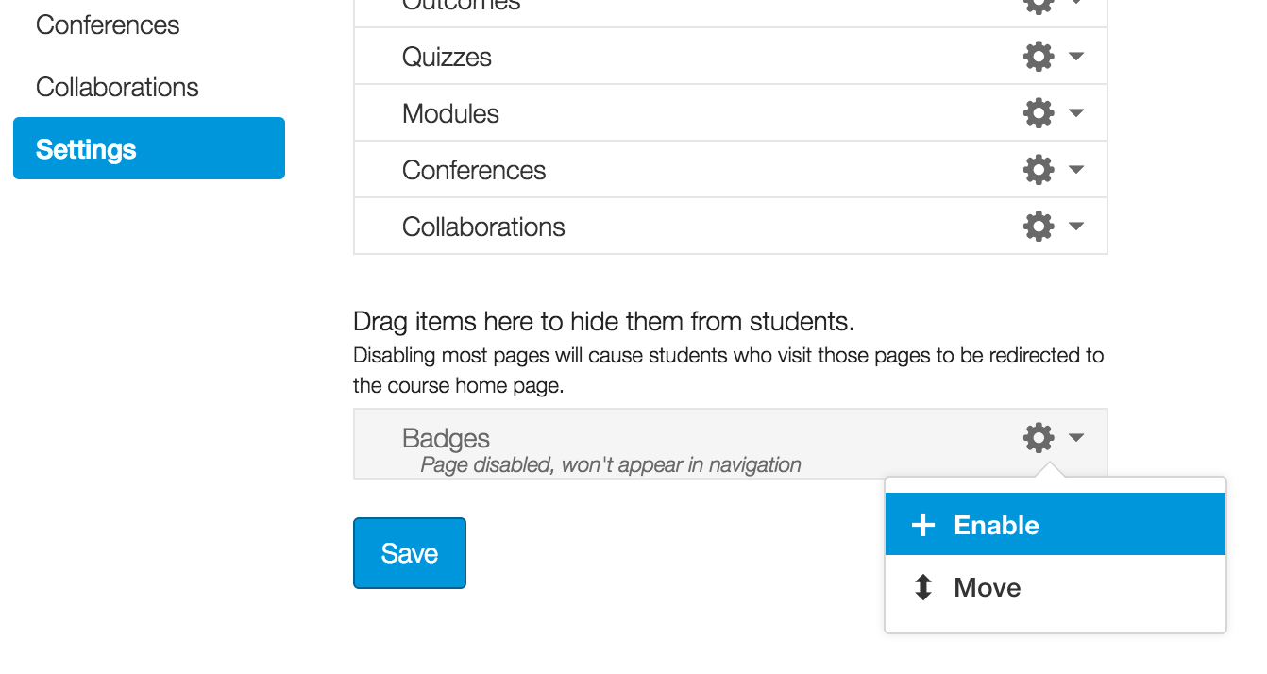Open Conferences in the left sidebar
The width and height of the screenshot is (1267, 674).
108,25
